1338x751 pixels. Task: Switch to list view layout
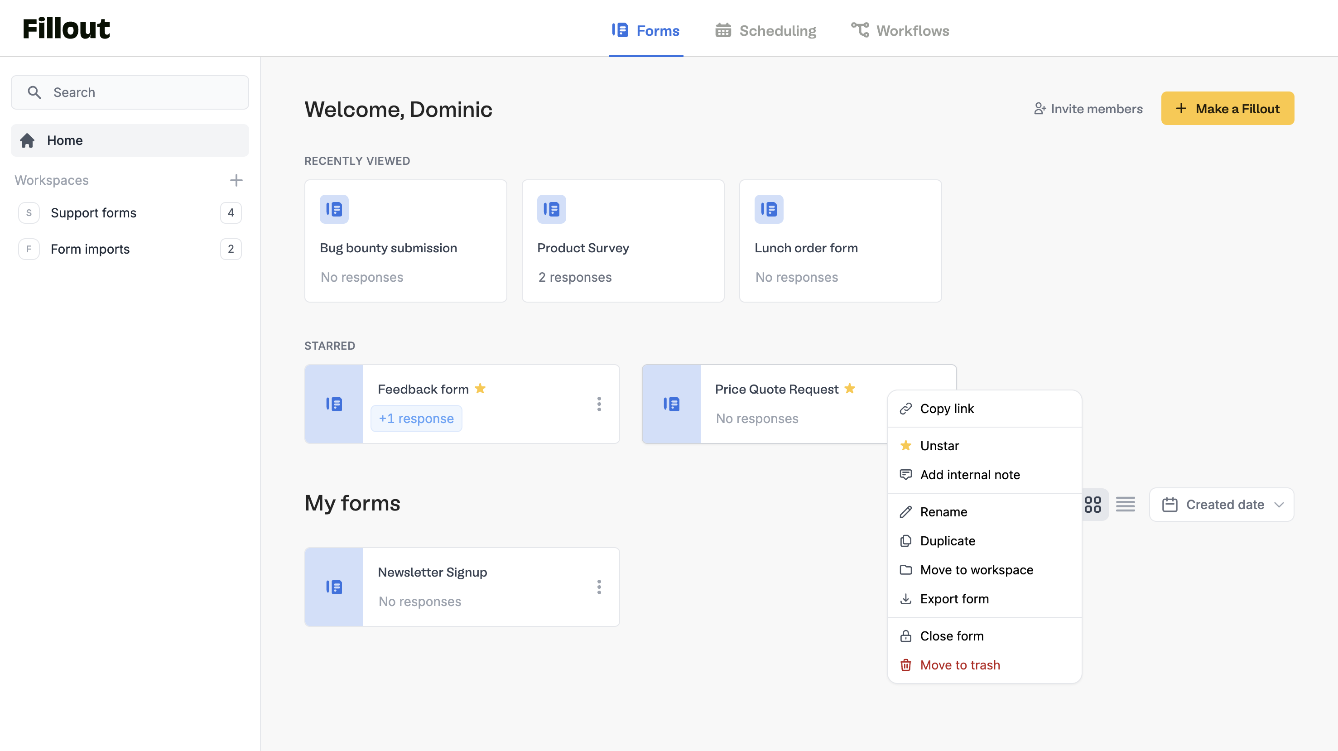pos(1125,504)
